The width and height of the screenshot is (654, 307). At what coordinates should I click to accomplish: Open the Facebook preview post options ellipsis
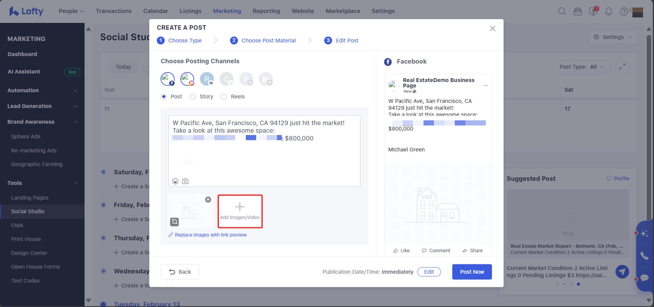485,85
